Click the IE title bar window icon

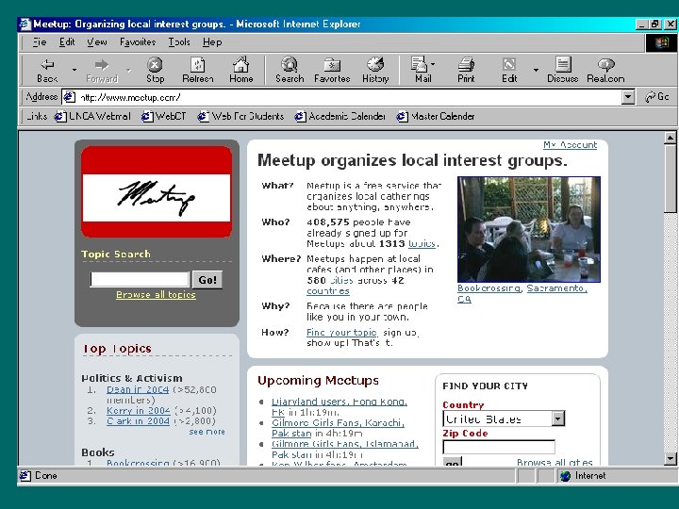25,24
